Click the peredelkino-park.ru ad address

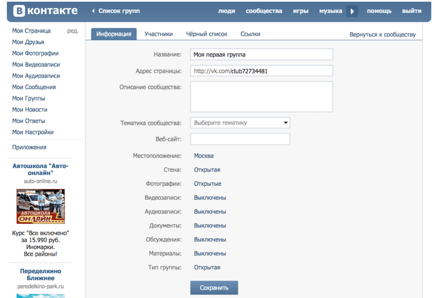[x=41, y=286]
